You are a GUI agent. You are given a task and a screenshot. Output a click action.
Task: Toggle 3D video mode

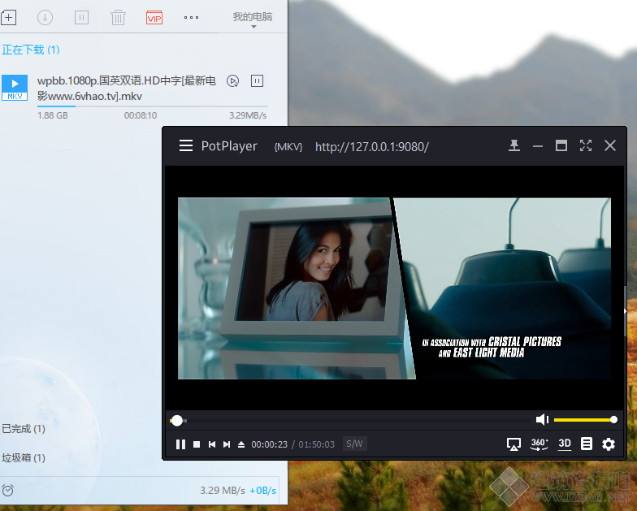565,444
